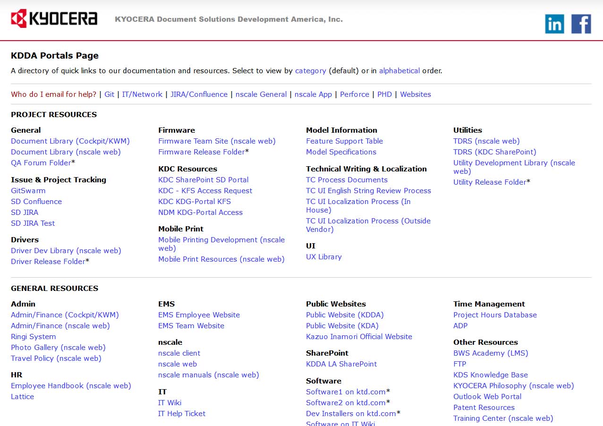Open Document Library (Cockpit/KWM)

[x=70, y=141]
